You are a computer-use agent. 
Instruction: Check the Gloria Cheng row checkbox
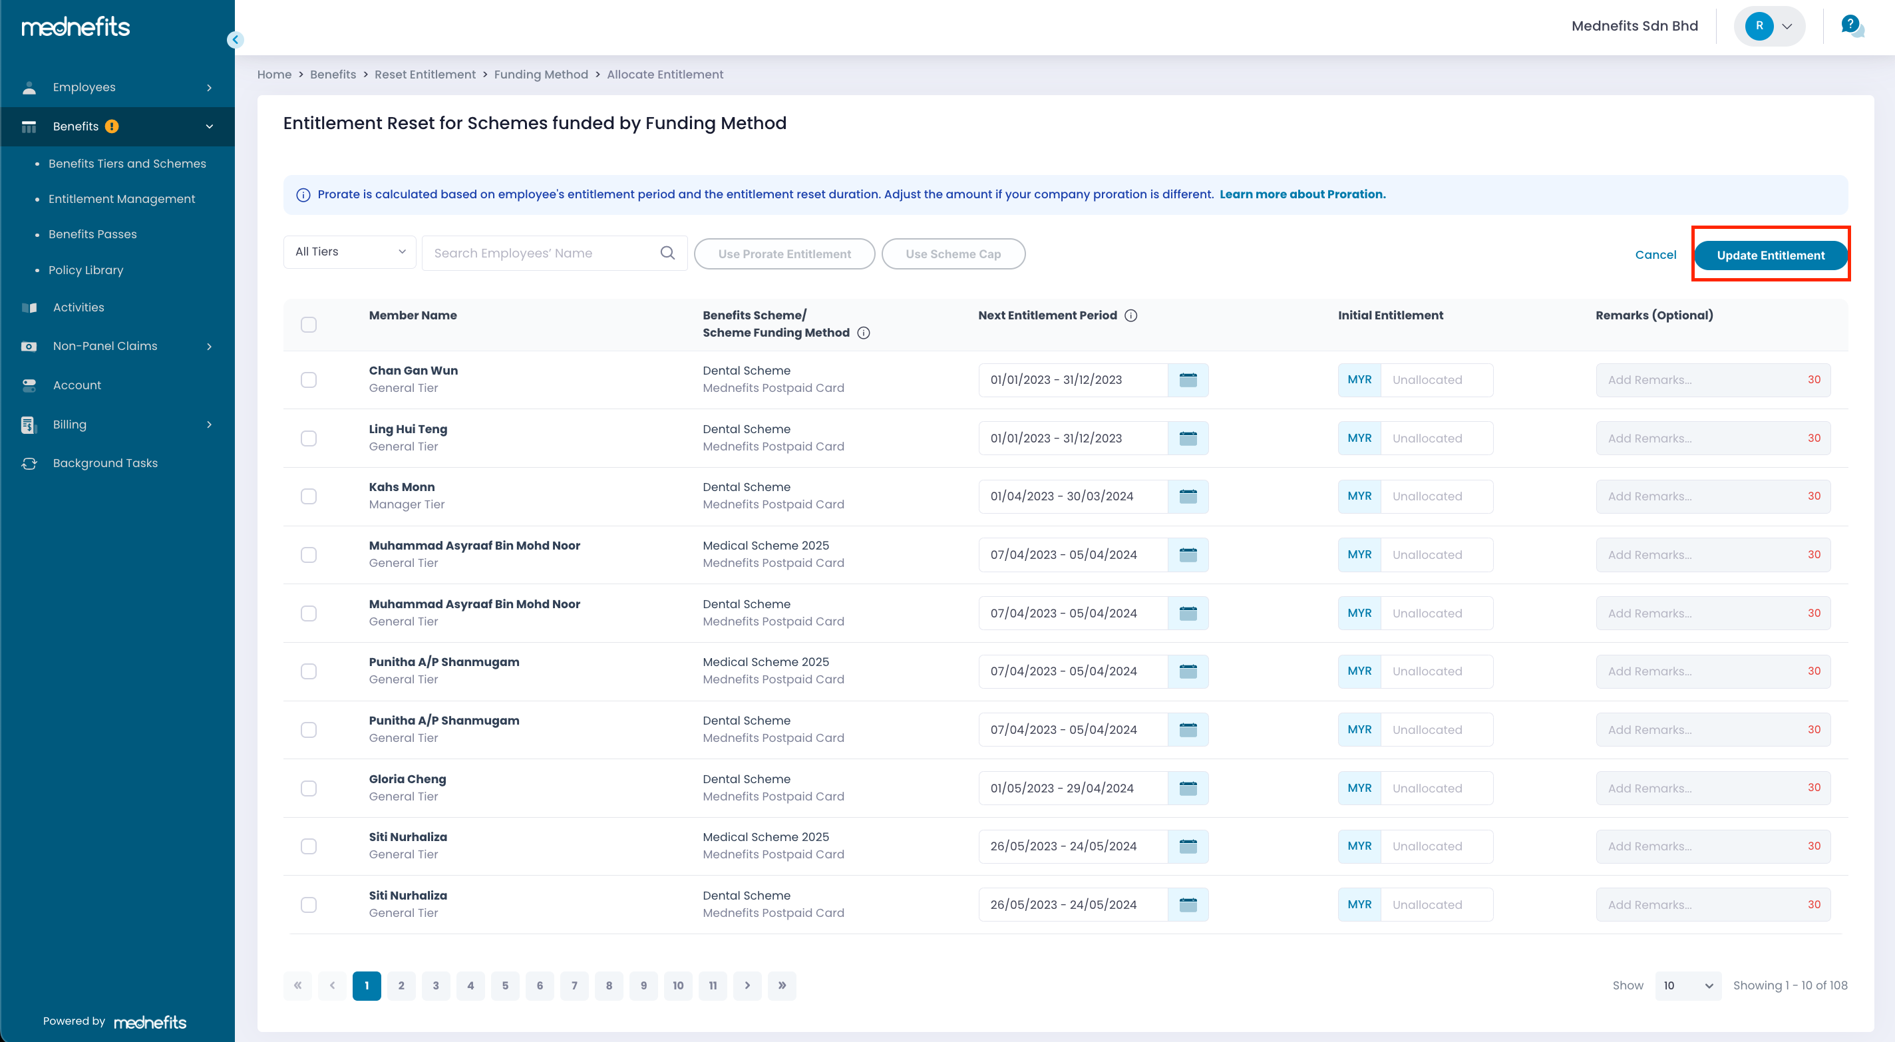pos(309,788)
